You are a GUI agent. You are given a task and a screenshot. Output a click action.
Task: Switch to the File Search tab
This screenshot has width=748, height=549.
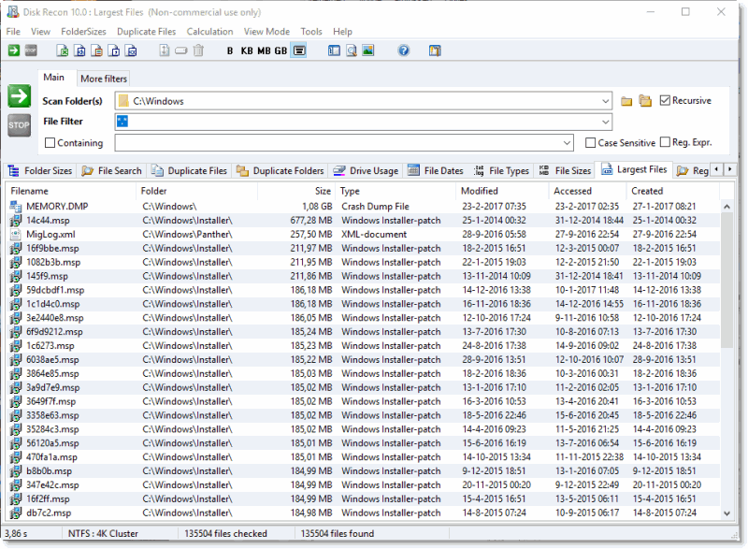(111, 171)
